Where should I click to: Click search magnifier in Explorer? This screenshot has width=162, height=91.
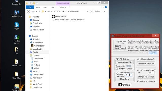pyautogui.click(x=104, y=11)
